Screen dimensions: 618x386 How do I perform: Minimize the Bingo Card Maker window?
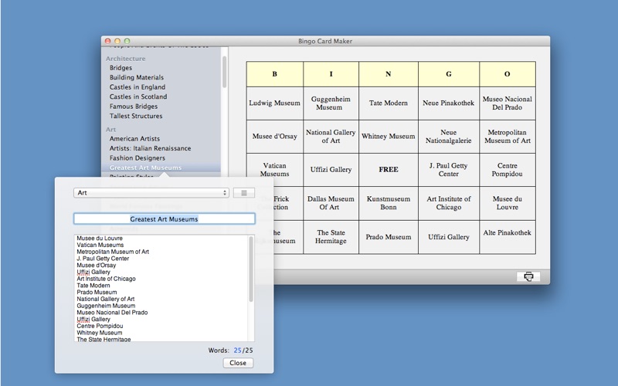tap(117, 41)
